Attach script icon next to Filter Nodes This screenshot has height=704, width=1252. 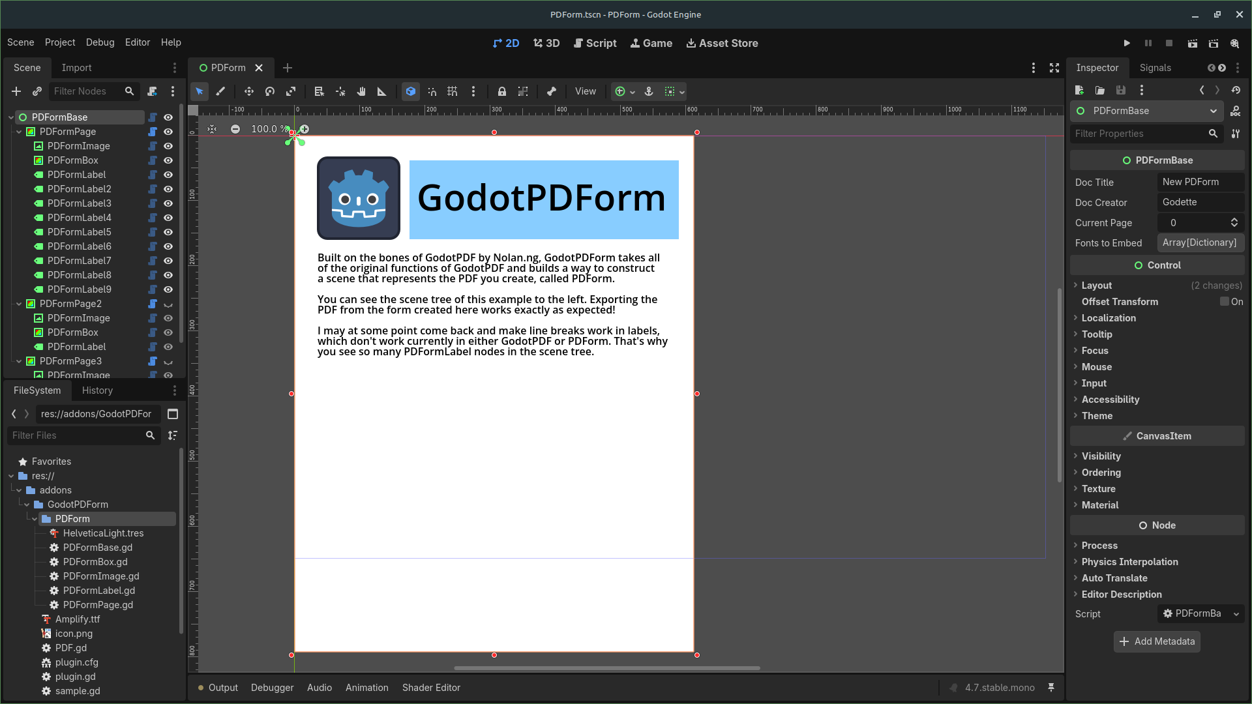point(152,91)
